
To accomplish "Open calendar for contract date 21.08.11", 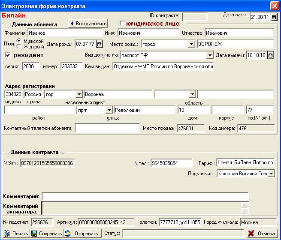I will click(x=274, y=17).
